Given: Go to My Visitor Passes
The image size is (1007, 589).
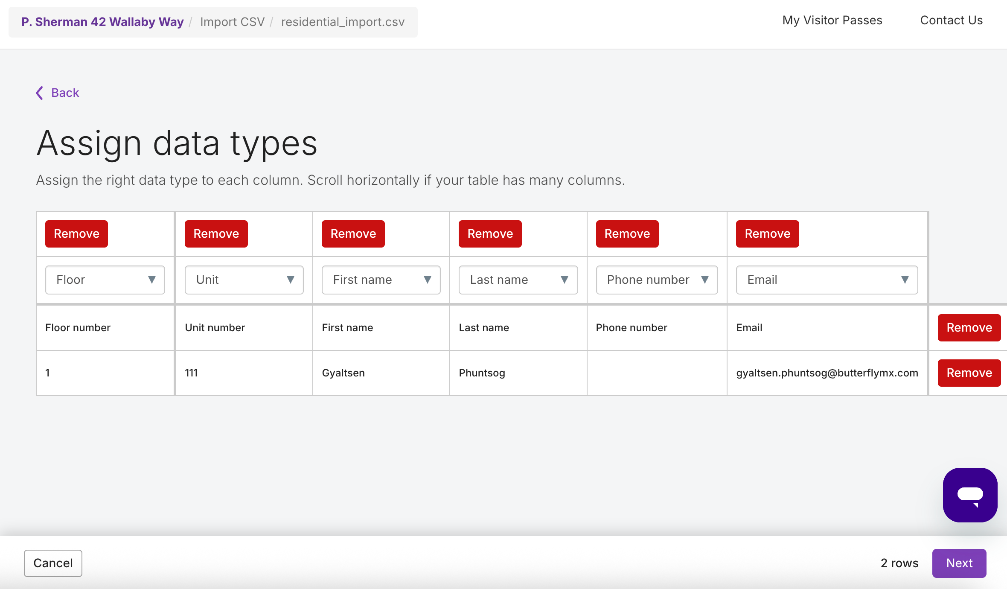Looking at the screenshot, I should click(x=832, y=20).
